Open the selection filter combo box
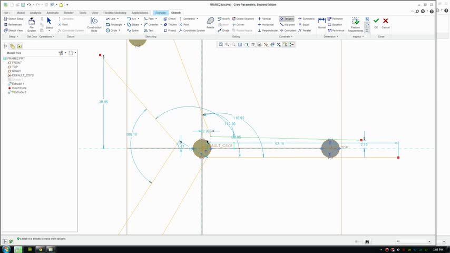 (413, 241)
